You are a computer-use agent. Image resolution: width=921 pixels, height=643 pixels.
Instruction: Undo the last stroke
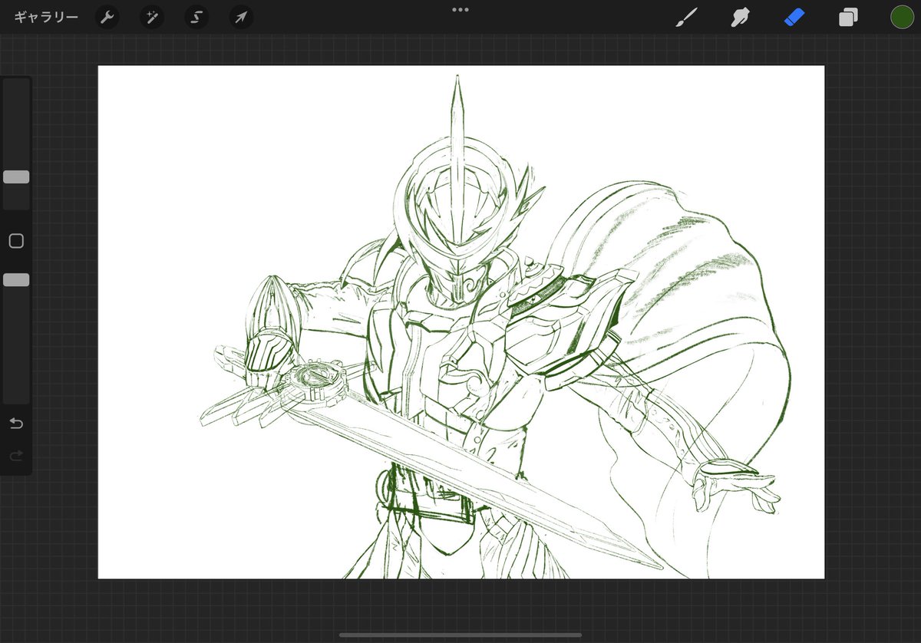click(16, 424)
